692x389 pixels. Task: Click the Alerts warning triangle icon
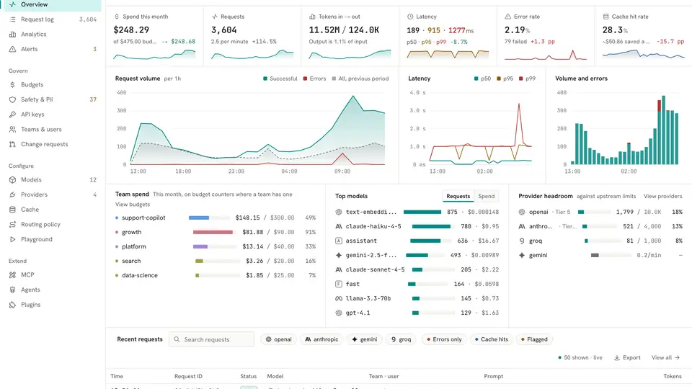12,49
